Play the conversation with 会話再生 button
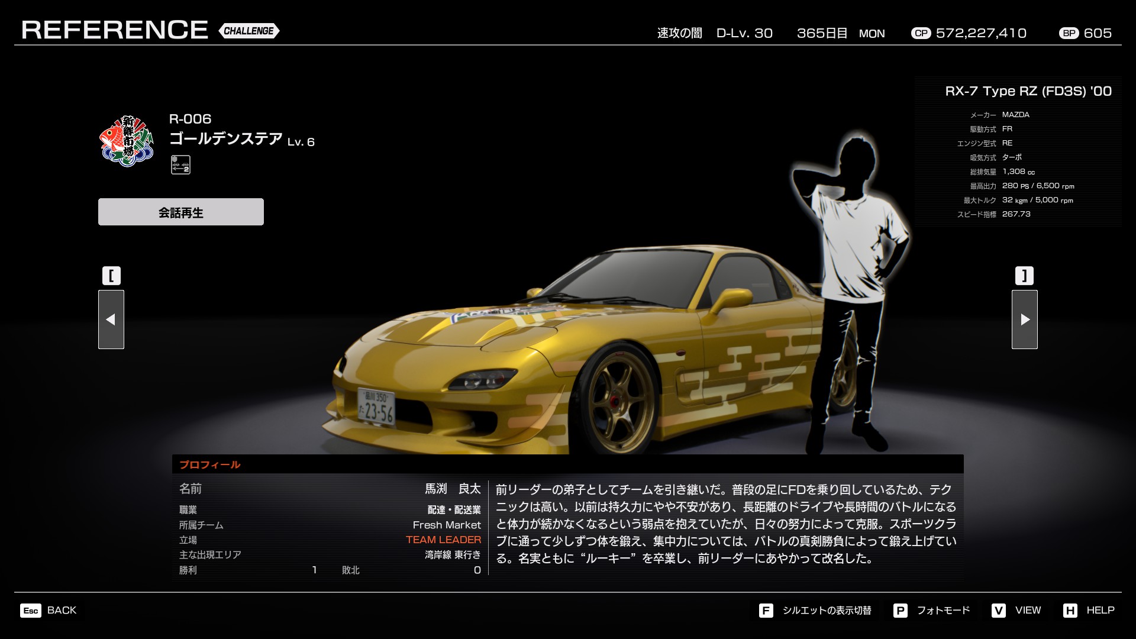Screen dimensions: 1136x639 coord(181,212)
